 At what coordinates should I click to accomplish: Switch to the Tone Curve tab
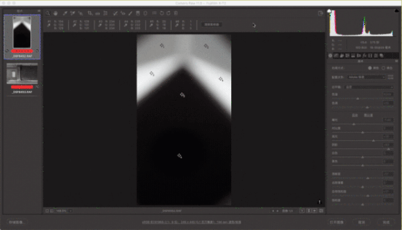(336, 56)
